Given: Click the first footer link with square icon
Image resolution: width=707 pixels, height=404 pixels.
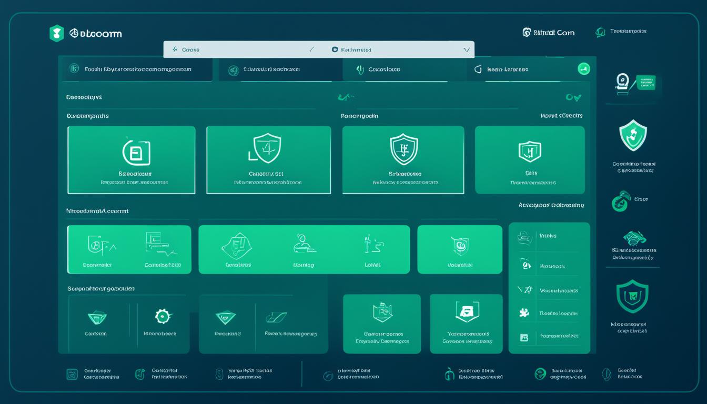Looking at the screenshot, I should coord(72,374).
